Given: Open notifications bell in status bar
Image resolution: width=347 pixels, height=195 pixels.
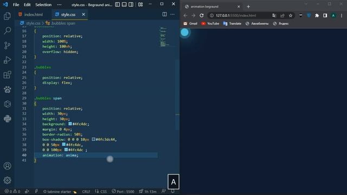Looking at the screenshot, I should [172, 191].
